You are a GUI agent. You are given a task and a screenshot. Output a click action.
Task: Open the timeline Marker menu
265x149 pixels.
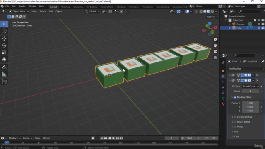click(46, 138)
